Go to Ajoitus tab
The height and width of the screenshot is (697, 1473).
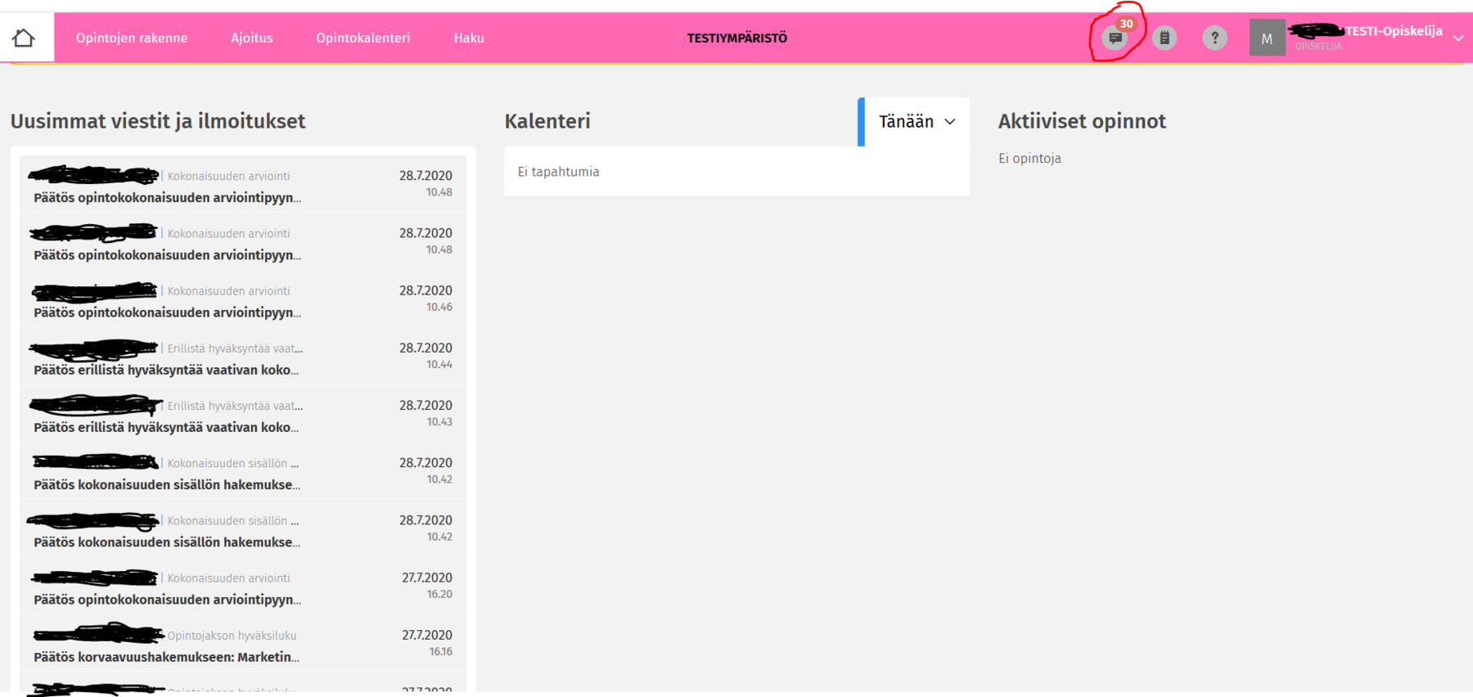tap(251, 38)
